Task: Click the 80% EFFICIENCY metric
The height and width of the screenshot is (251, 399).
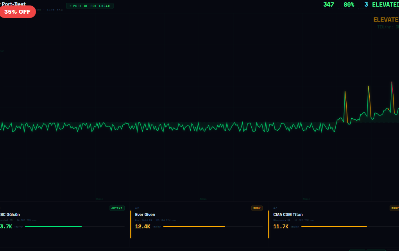Action: coord(348,5)
